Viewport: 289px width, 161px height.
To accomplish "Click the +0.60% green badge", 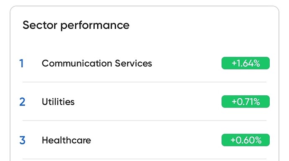I will point(245,140).
